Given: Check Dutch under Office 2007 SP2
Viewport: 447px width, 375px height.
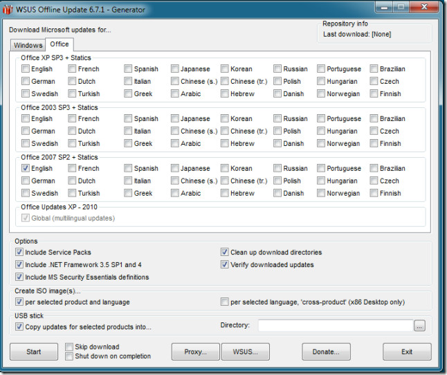Looking at the screenshot, I should 72,181.
